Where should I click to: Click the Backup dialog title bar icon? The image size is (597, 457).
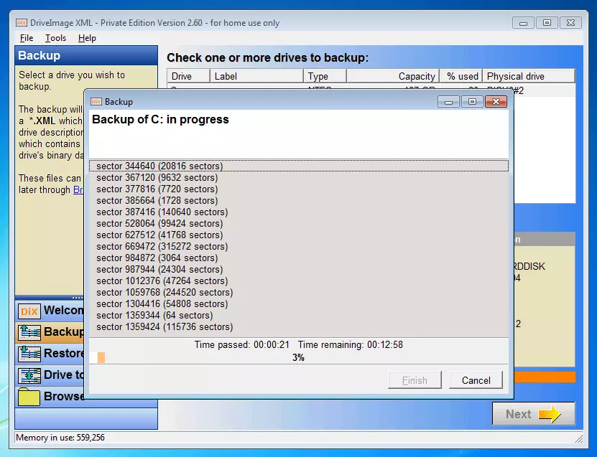pos(96,102)
